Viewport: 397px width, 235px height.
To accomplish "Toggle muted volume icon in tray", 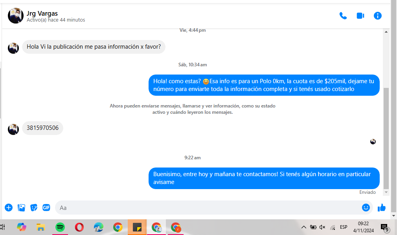I will coord(322,227).
